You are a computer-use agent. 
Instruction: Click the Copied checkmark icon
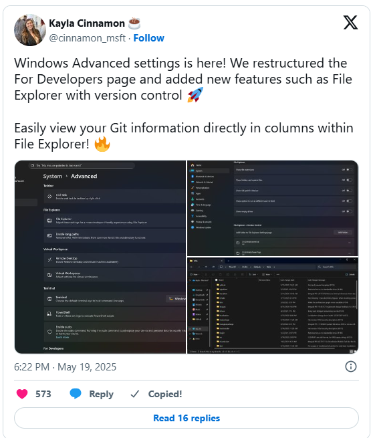pos(135,394)
